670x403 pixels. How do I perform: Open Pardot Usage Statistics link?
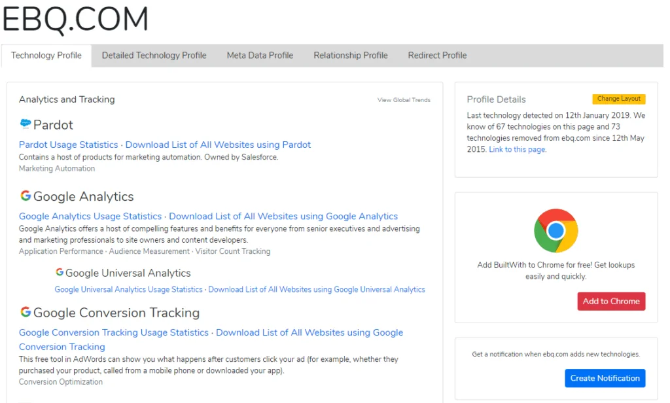68,145
